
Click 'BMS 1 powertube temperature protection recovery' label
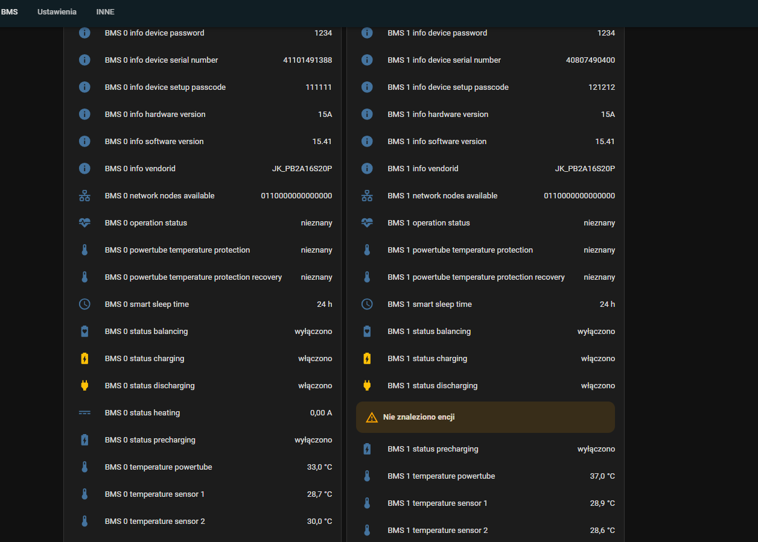click(x=476, y=277)
